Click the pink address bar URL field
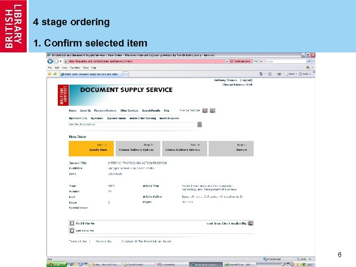Screen dimensions: 356x267 146,61
